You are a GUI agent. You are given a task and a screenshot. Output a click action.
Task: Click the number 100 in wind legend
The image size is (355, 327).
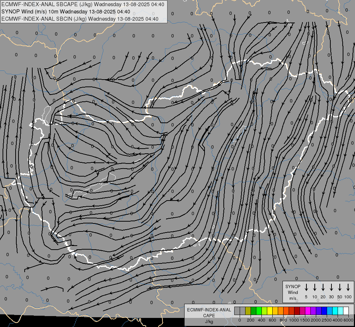[x=348, y=297]
